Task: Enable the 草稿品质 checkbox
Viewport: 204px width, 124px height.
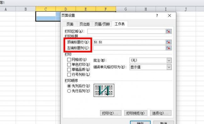Action: 69,70
